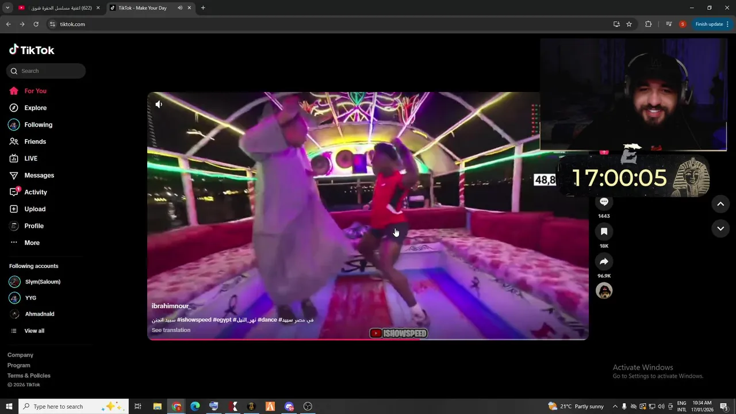
Task: Open Chrome media controls
Action: (x=669, y=24)
